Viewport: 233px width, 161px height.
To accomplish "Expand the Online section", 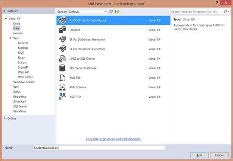I will 4,118.
